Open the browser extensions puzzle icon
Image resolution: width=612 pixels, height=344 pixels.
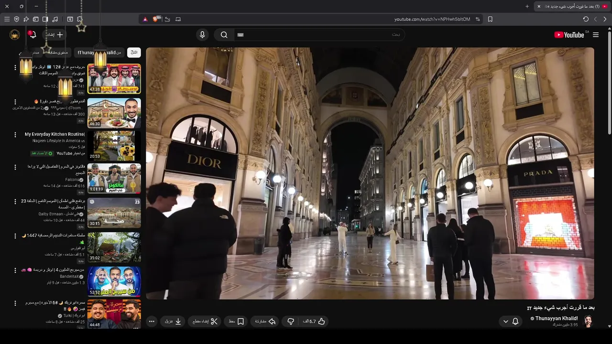[x=79, y=19]
